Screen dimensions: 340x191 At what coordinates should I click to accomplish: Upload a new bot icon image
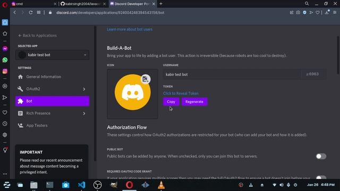click(146, 79)
